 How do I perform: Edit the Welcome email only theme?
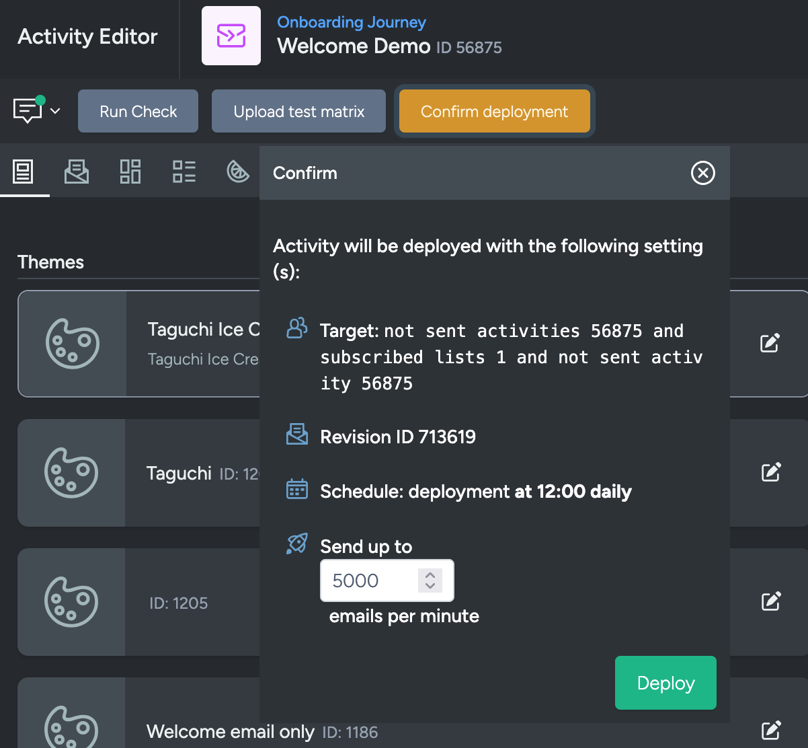point(771,731)
